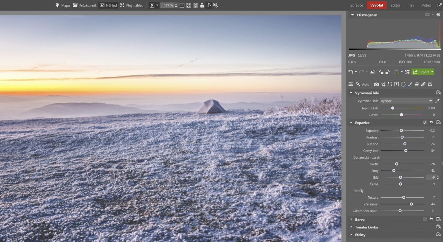Click the retouching bandage tool
443x242 pixels.
coord(423,84)
